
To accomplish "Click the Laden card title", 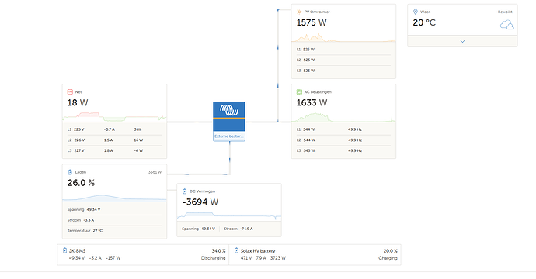I will pos(81,172).
